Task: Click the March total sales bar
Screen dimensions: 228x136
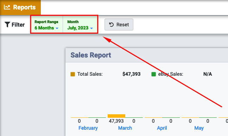Action: point(116,116)
